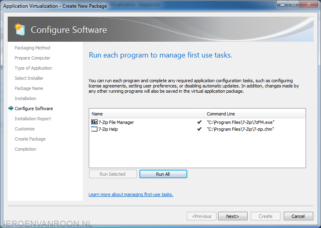The image size is (321, 228).
Task: Select the Select Installer step
Action: point(29,78)
